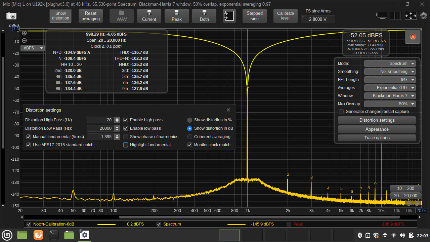Screen dimensions: 430x242
Task: Open the security shield tray icon
Action: [376, 235]
